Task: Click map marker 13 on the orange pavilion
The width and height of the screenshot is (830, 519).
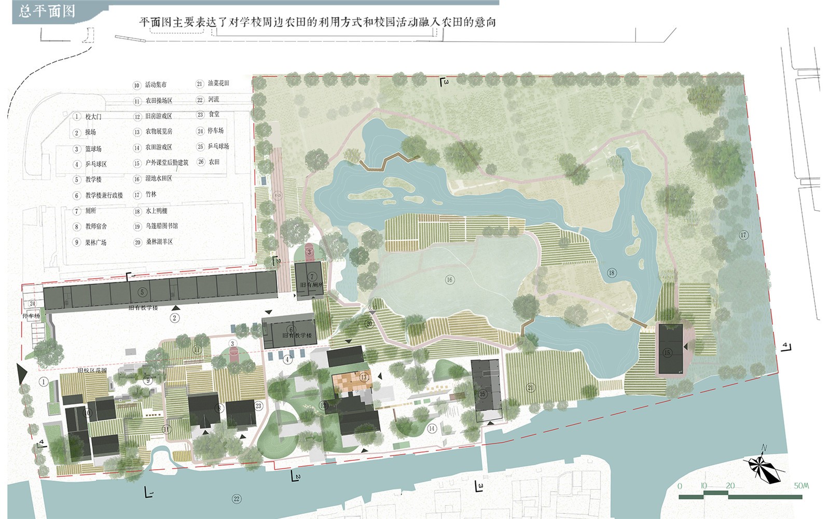Action: pos(364,377)
